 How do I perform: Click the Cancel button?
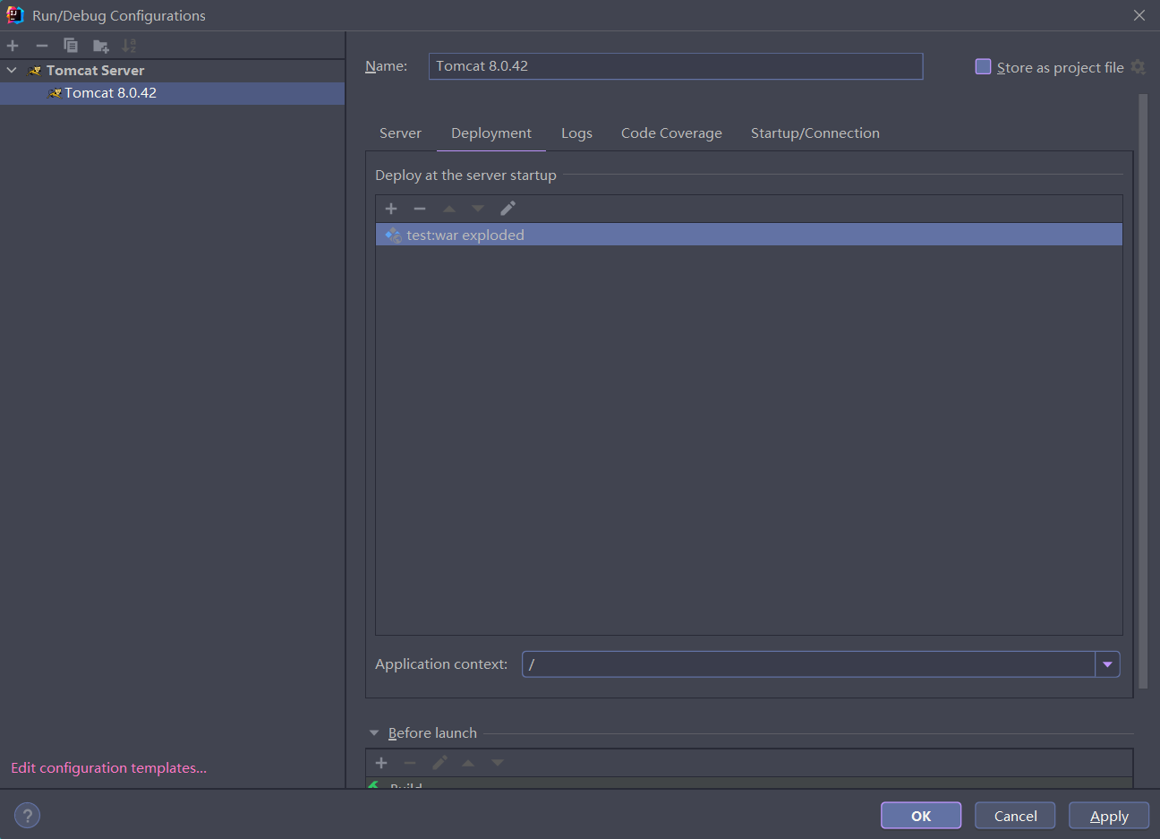point(1015,816)
